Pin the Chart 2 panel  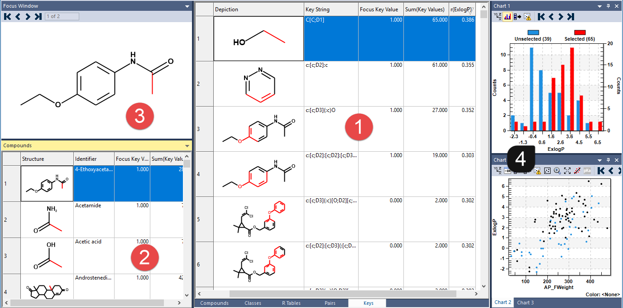pos(609,160)
